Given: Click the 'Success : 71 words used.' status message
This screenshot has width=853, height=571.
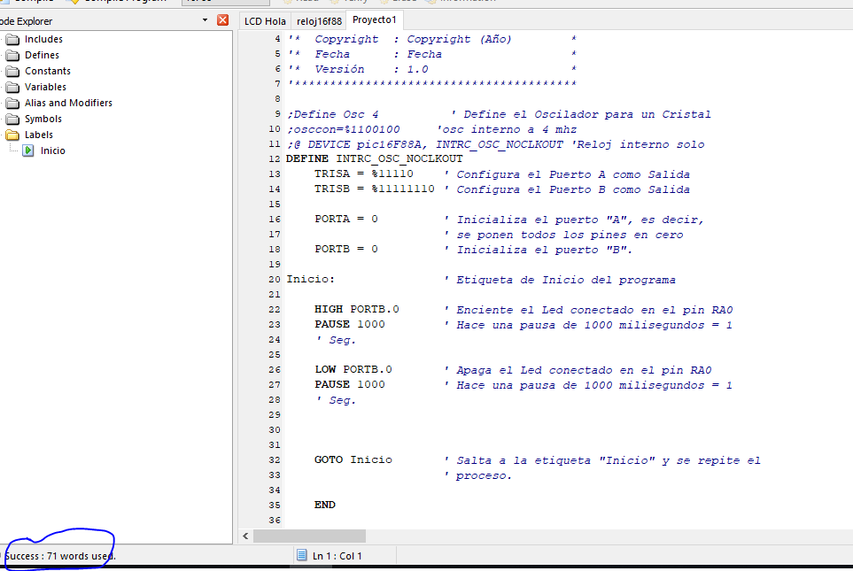Looking at the screenshot, I should tap(60, 556).
